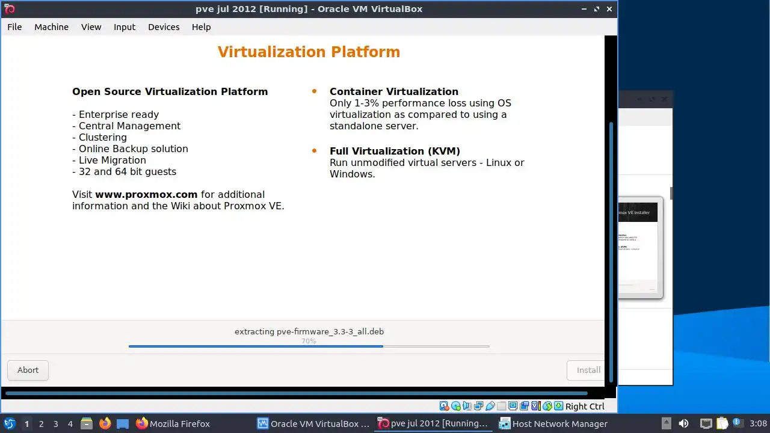
Task: Switch to workspace 2
Action: (x=41, y=424)
